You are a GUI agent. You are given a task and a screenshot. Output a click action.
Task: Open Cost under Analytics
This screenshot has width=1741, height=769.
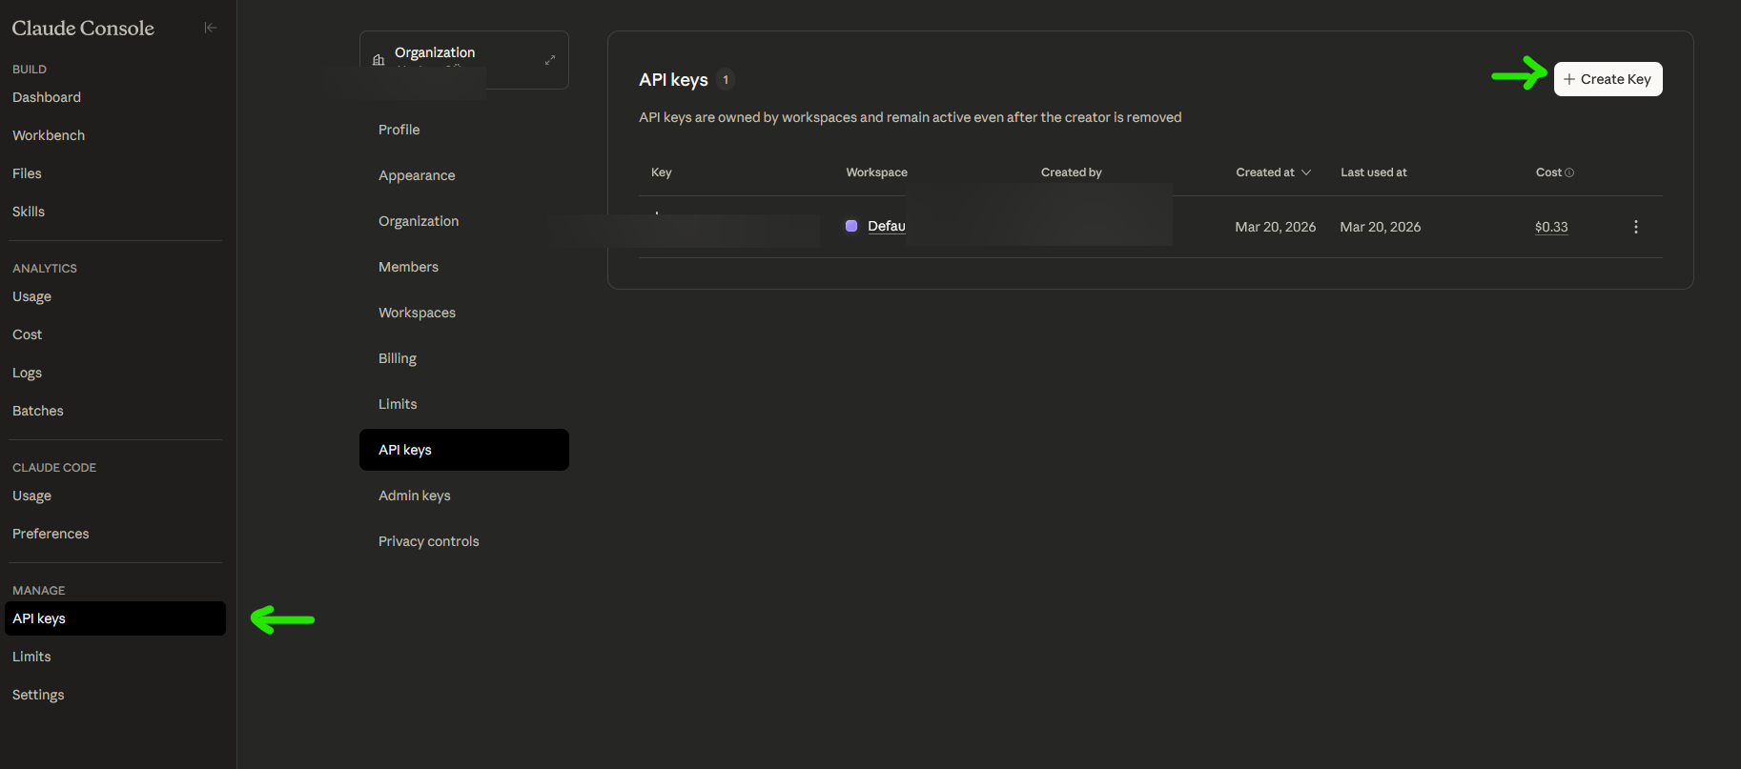coord(27,334)
